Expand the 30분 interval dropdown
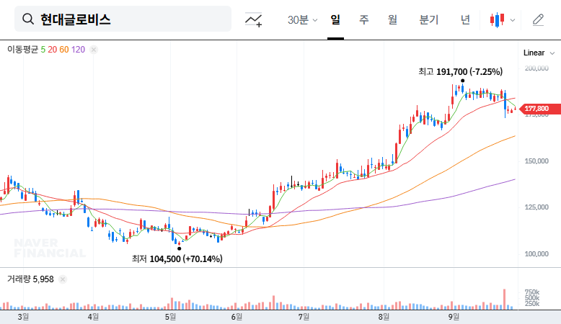 (x=302, y=19)
